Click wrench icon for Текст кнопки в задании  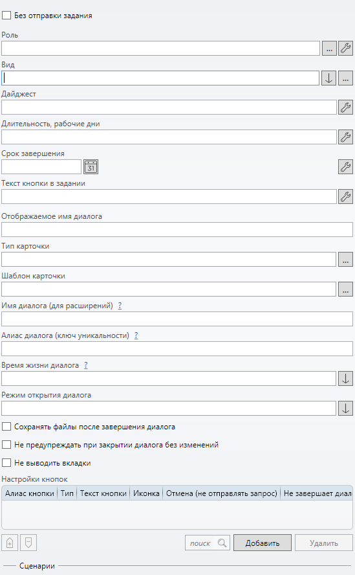pyautogui.click(x=345, y=197)
